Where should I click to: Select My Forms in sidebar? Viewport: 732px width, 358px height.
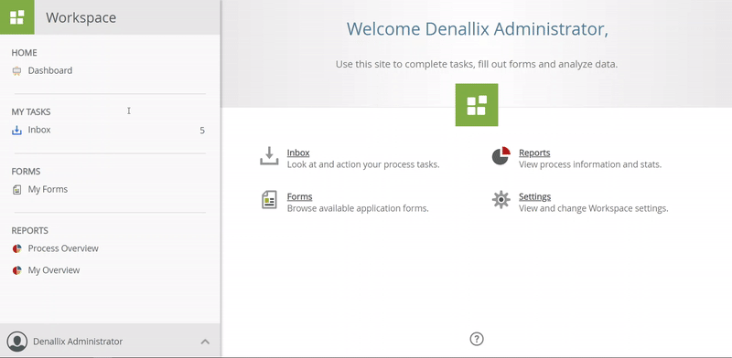(48, 189)
